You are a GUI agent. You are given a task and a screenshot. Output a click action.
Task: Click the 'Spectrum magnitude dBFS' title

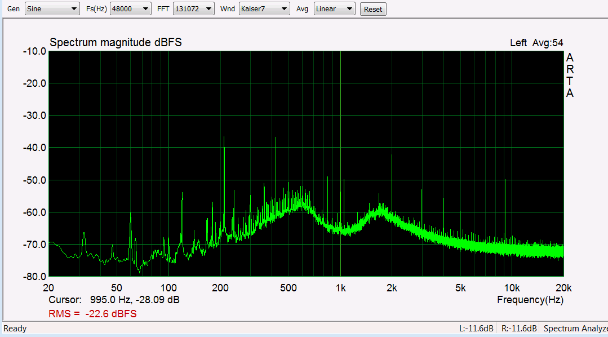(116, 42)
